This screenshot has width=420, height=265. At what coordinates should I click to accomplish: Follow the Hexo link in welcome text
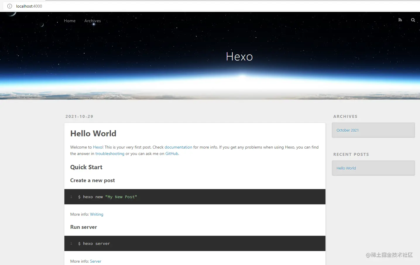(x=97, y=147)
